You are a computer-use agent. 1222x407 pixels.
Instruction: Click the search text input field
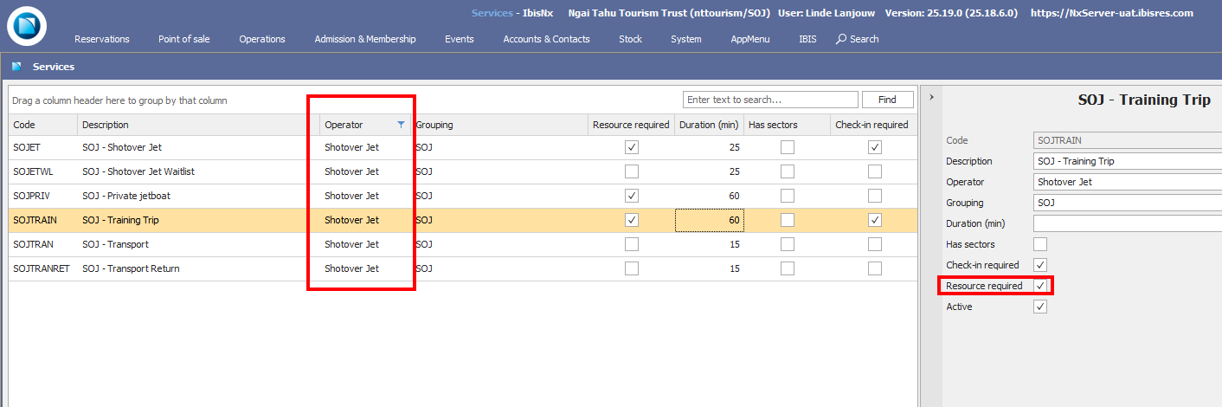pyautogui.click(x=770, y=100)
